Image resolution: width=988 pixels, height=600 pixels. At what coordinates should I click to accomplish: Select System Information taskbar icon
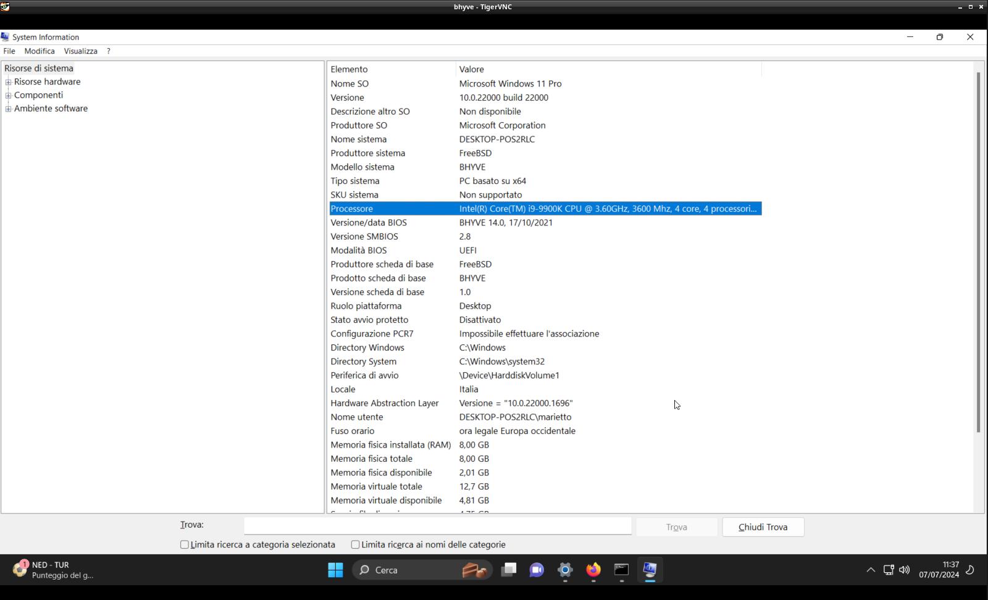650,570
